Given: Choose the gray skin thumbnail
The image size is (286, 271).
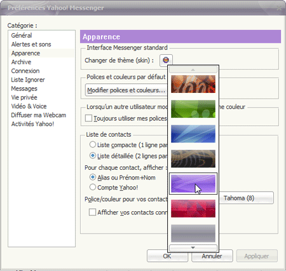Looking at the screenshot, I should 193,233.
